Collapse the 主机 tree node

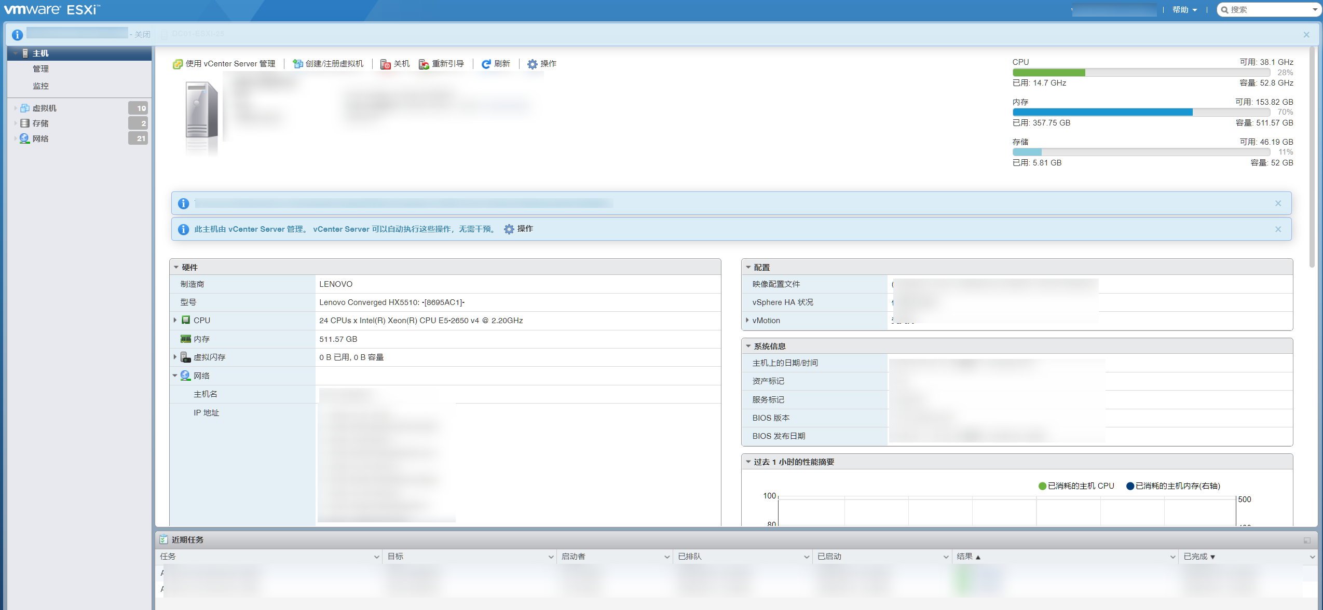click(x=16, y=53)
